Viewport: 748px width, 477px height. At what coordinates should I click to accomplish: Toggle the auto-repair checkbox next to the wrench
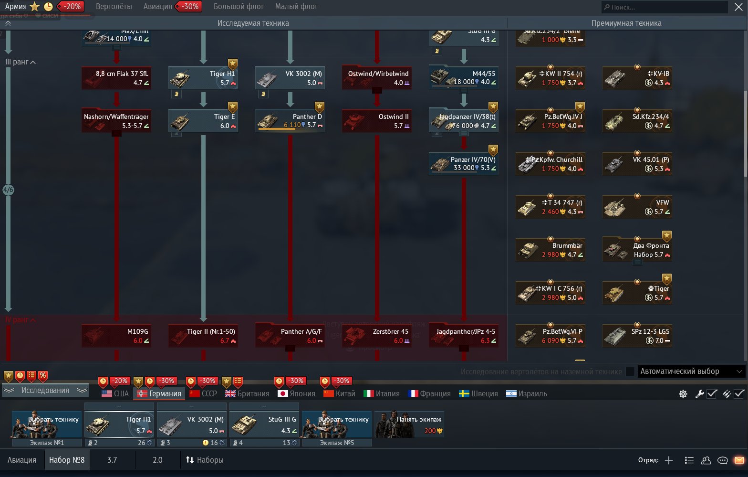coord(712,394)
